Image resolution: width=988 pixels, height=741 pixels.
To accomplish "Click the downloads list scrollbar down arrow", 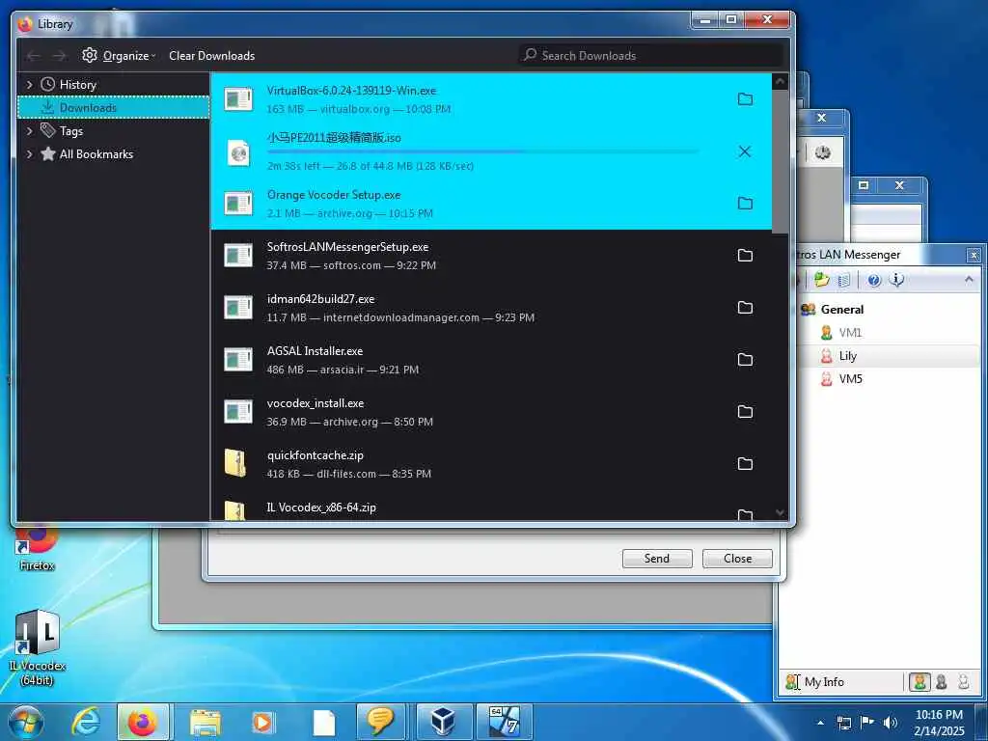I will coord(780,513).
